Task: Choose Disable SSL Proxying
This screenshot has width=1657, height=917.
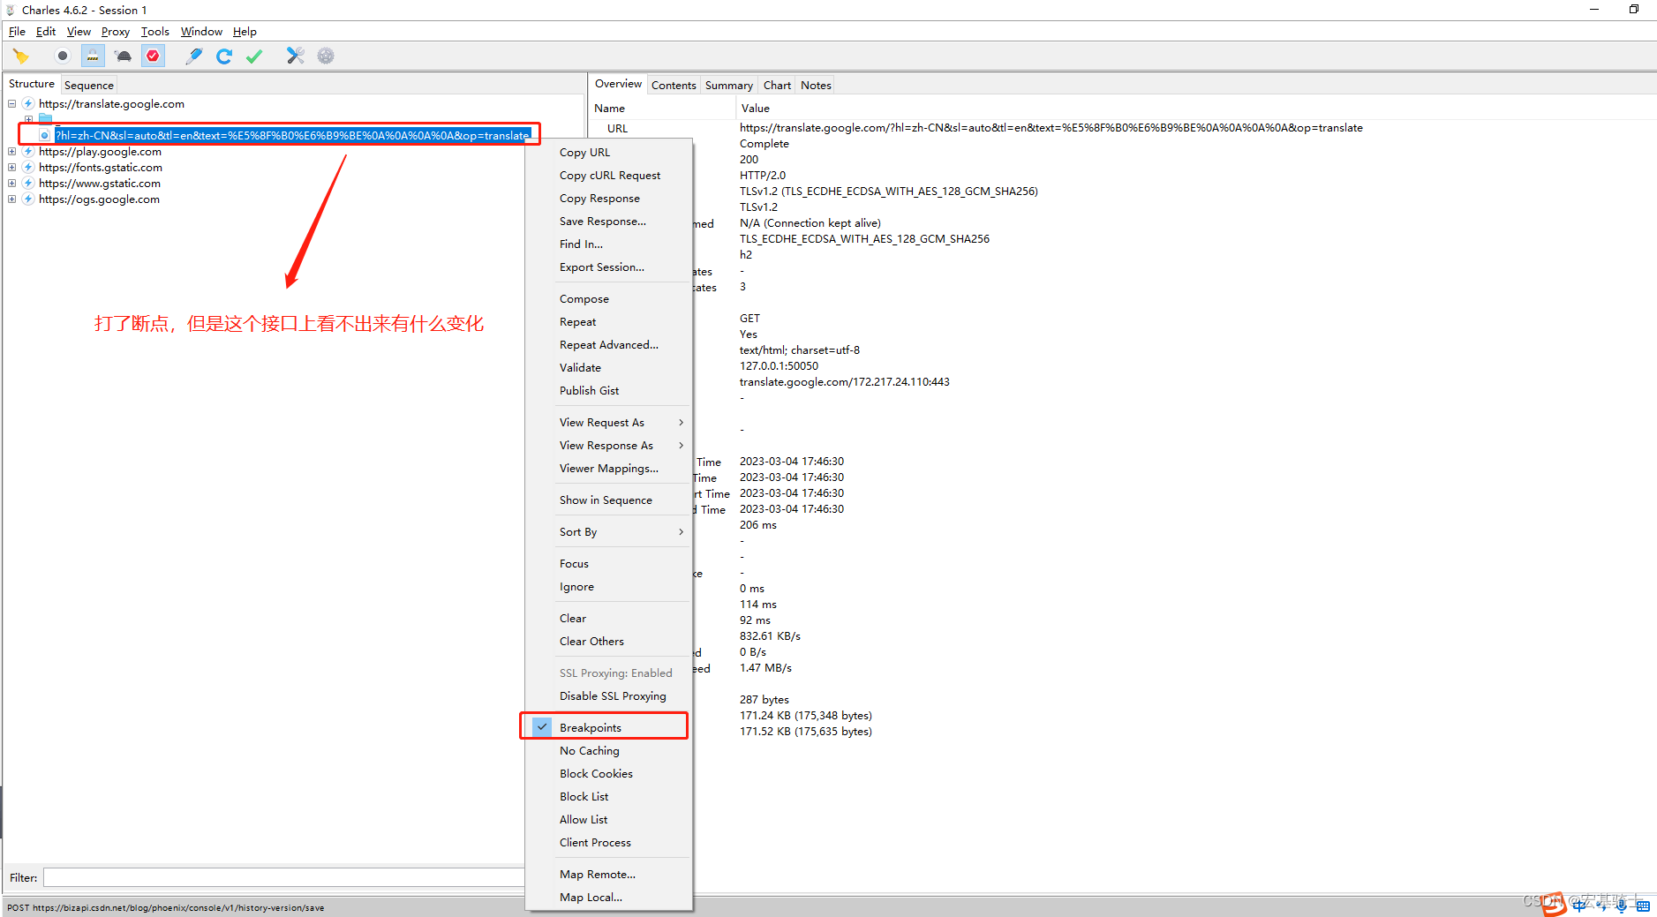Action: point(608,696)
